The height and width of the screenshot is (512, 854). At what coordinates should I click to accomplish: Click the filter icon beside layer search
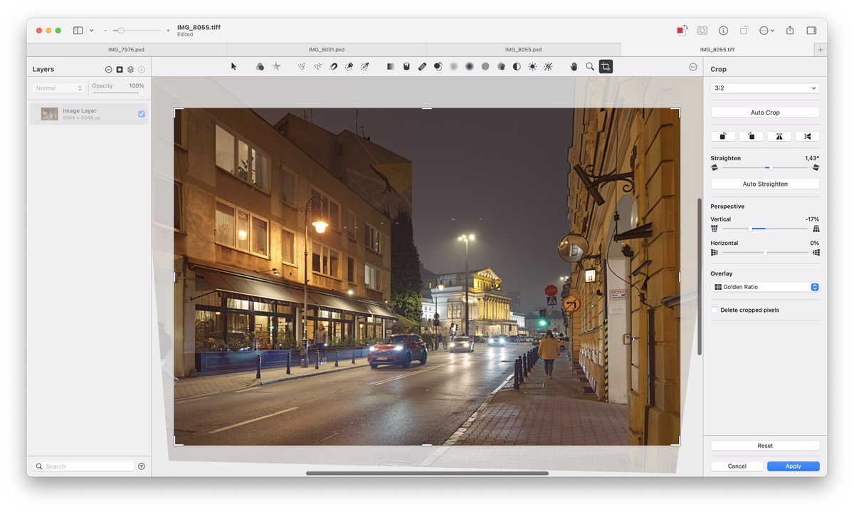click(x=141, y=466)
